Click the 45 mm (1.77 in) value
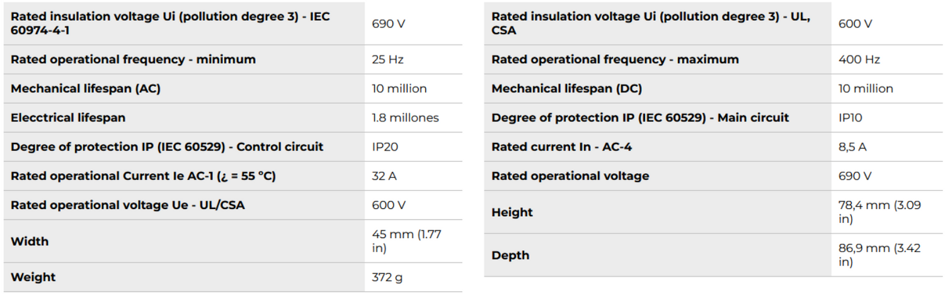 (406, 241)
